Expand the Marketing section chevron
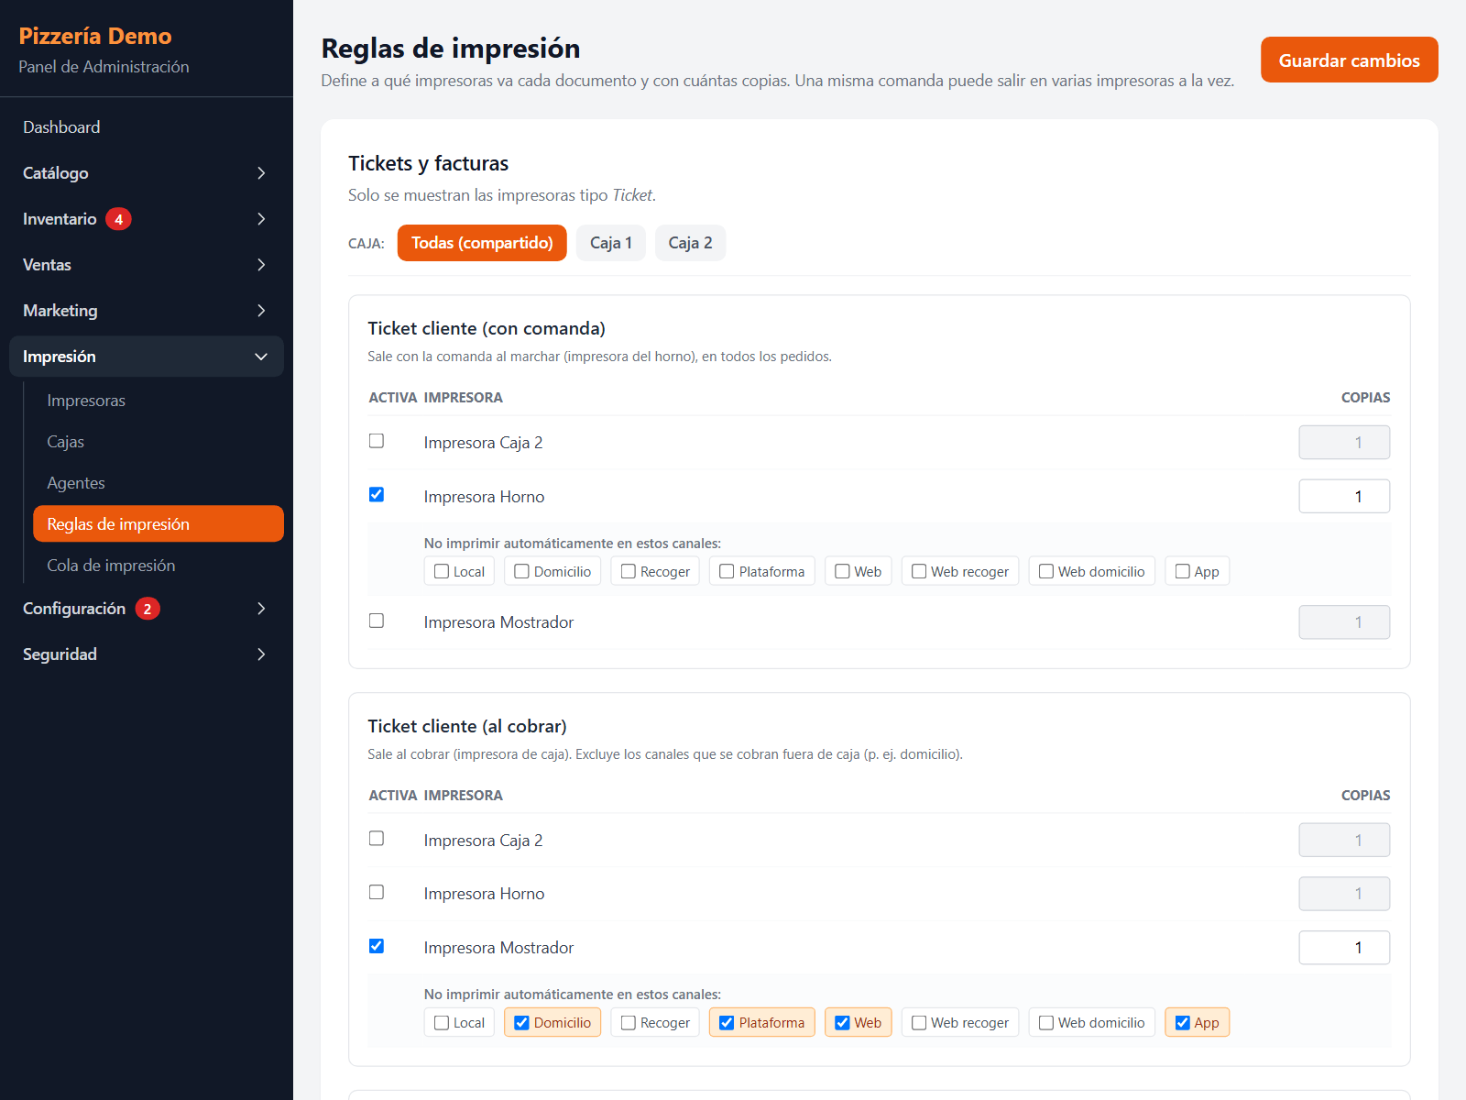 tap(261, 311)
